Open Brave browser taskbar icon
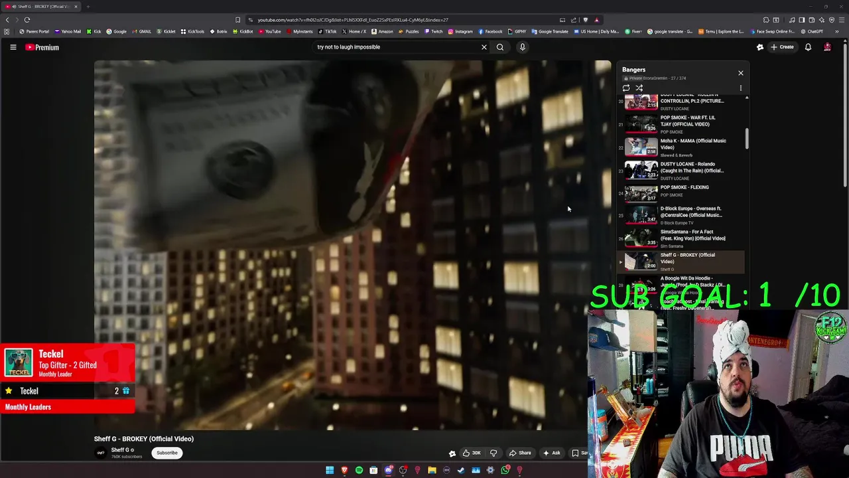The image size is (849, 478). coord(344,470)
